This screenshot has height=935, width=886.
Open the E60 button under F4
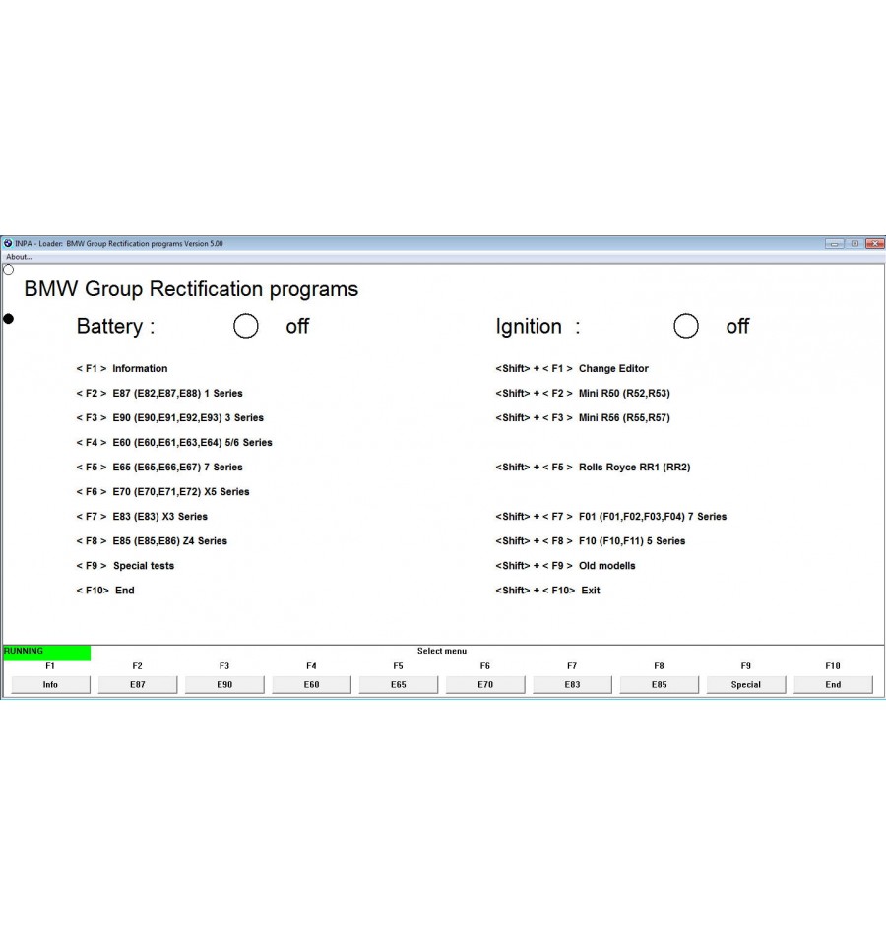(311, 685)
